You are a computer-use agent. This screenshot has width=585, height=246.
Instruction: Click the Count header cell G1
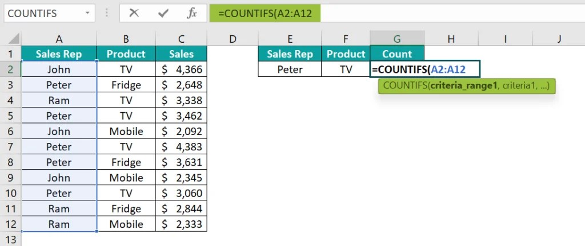(x=396, y=54)
